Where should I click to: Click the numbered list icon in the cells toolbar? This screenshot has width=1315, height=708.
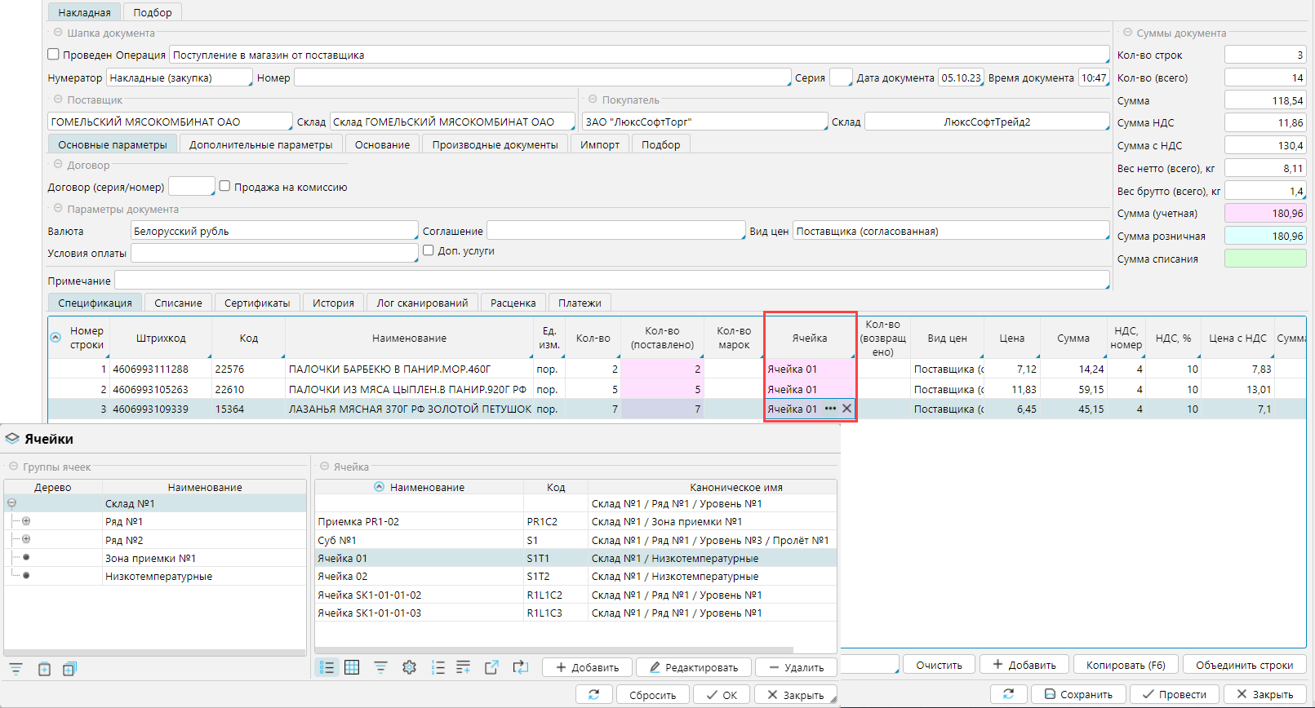(438, 667)
